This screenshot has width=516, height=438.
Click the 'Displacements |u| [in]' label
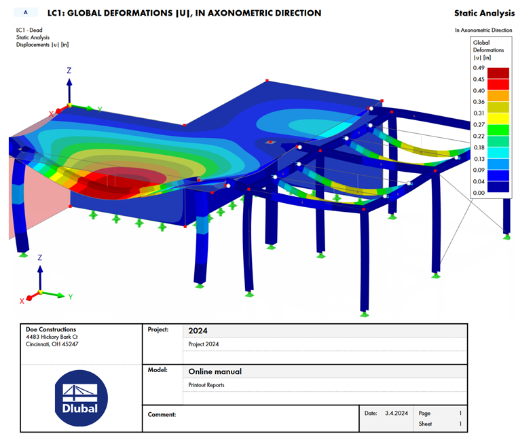click(43, 44)
